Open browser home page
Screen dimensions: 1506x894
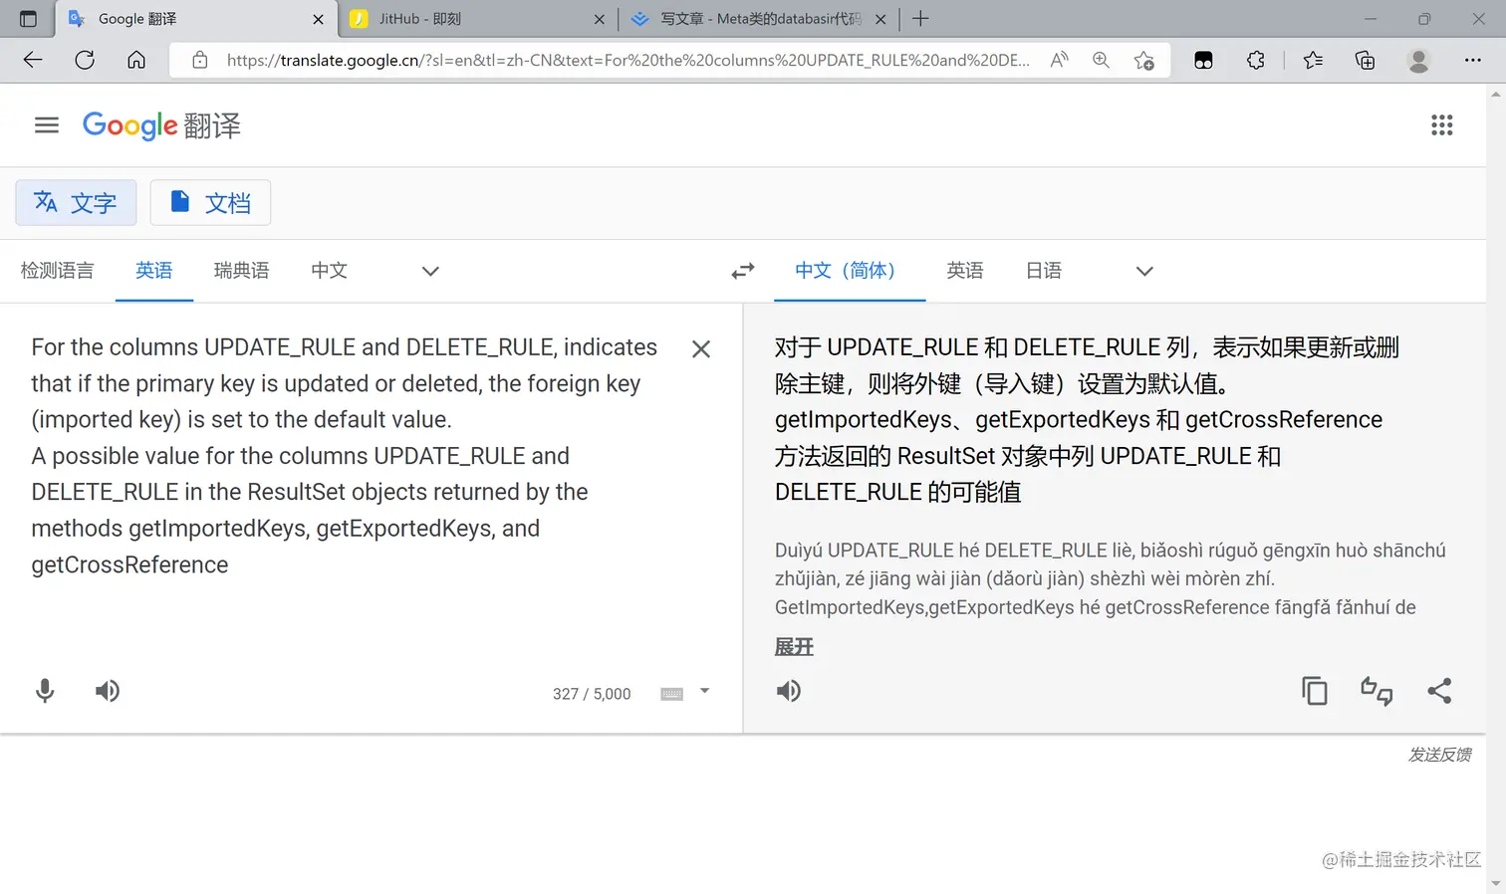pyautogui.click(x=136, y=60)
